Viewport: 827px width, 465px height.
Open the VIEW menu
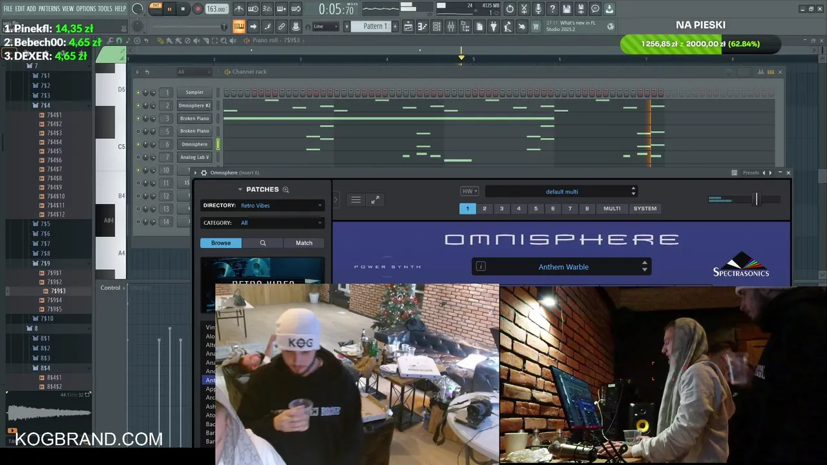(68, 8)
